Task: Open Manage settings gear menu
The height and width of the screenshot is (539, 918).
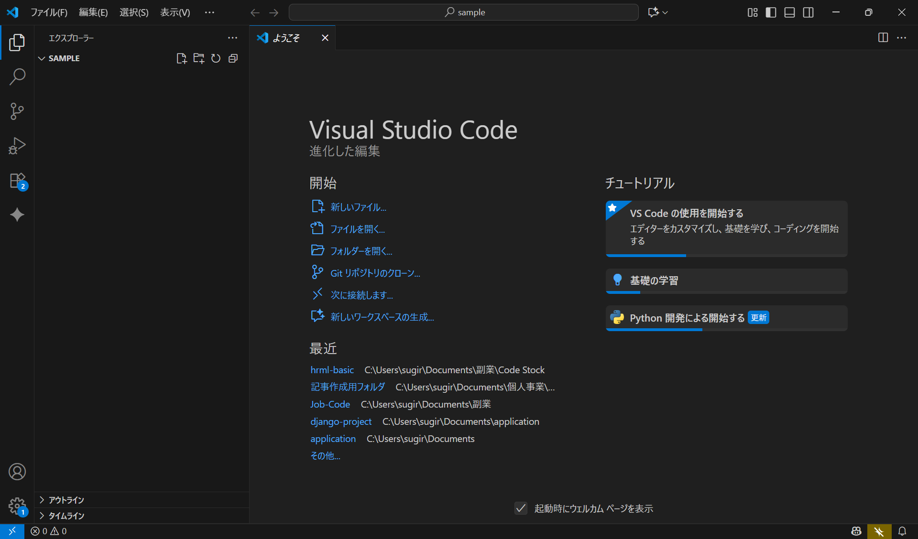Action: (17, 507)
